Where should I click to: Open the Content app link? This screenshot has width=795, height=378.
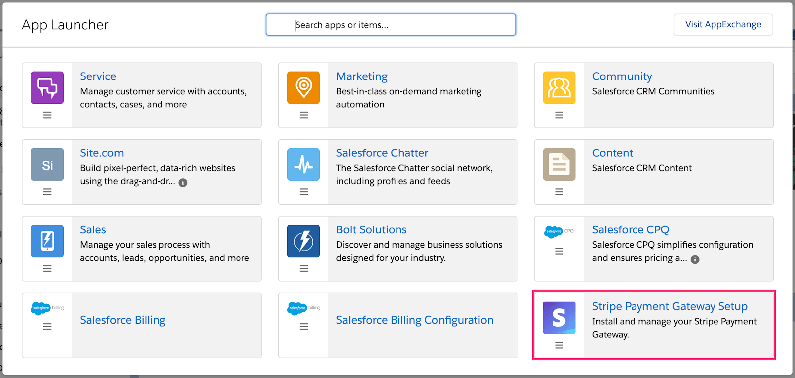click(613, 153)
